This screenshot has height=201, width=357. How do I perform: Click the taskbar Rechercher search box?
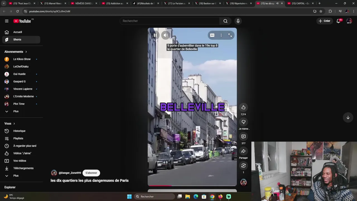coord(154,197)
